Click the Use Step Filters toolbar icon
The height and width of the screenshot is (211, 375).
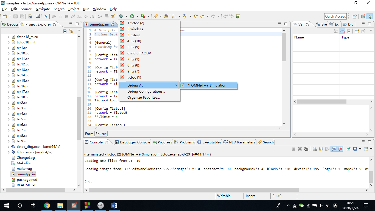pyautogui.click(x=113, y=16)
